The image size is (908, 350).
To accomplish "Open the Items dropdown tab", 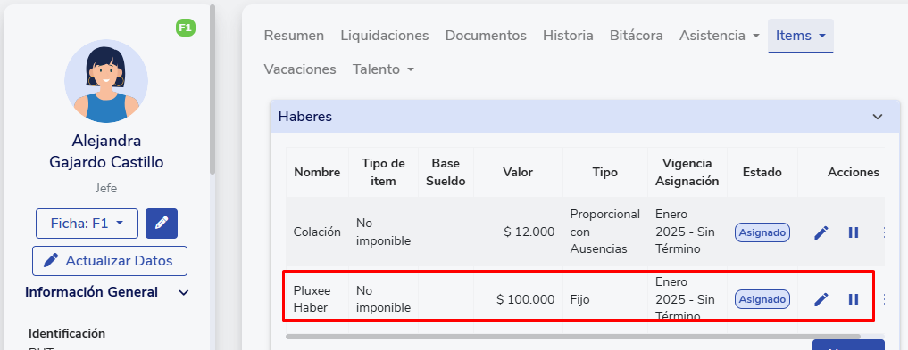I will (x=800, y=36).
